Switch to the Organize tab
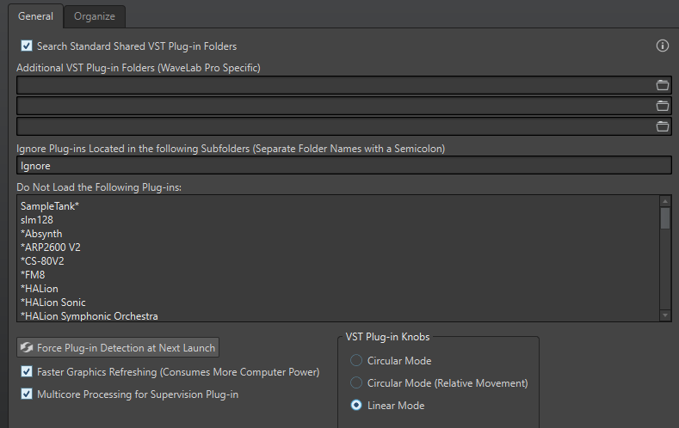679x428 pixels. (95, 16)
